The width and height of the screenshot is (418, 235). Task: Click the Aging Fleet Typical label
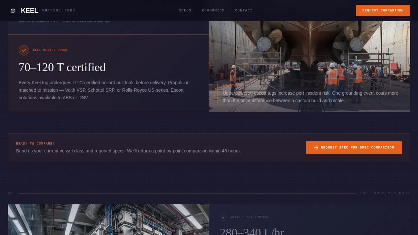(x=249, y=217)
